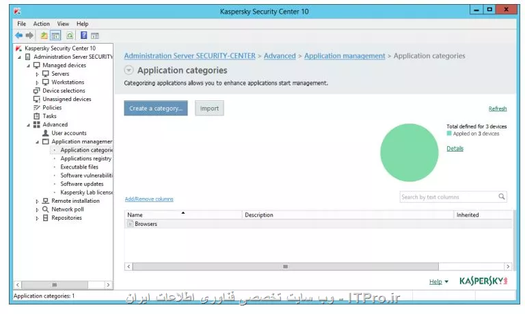The width and height of the screenshot is (525, 314).
Task: Click the Network poll magnifier icon
Action: [46, 209]
